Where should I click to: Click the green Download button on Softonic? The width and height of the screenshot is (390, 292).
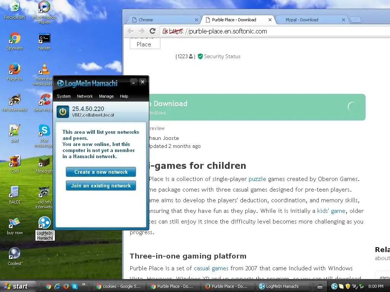(257, 107)
